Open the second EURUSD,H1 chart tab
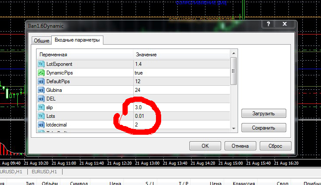Screen dimensions: 321x185 44,172
